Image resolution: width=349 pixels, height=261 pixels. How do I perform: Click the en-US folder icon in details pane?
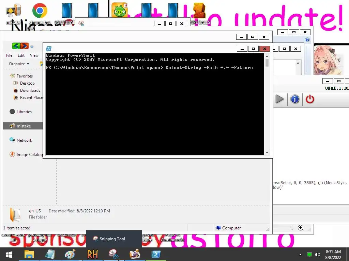pos(16,214)
